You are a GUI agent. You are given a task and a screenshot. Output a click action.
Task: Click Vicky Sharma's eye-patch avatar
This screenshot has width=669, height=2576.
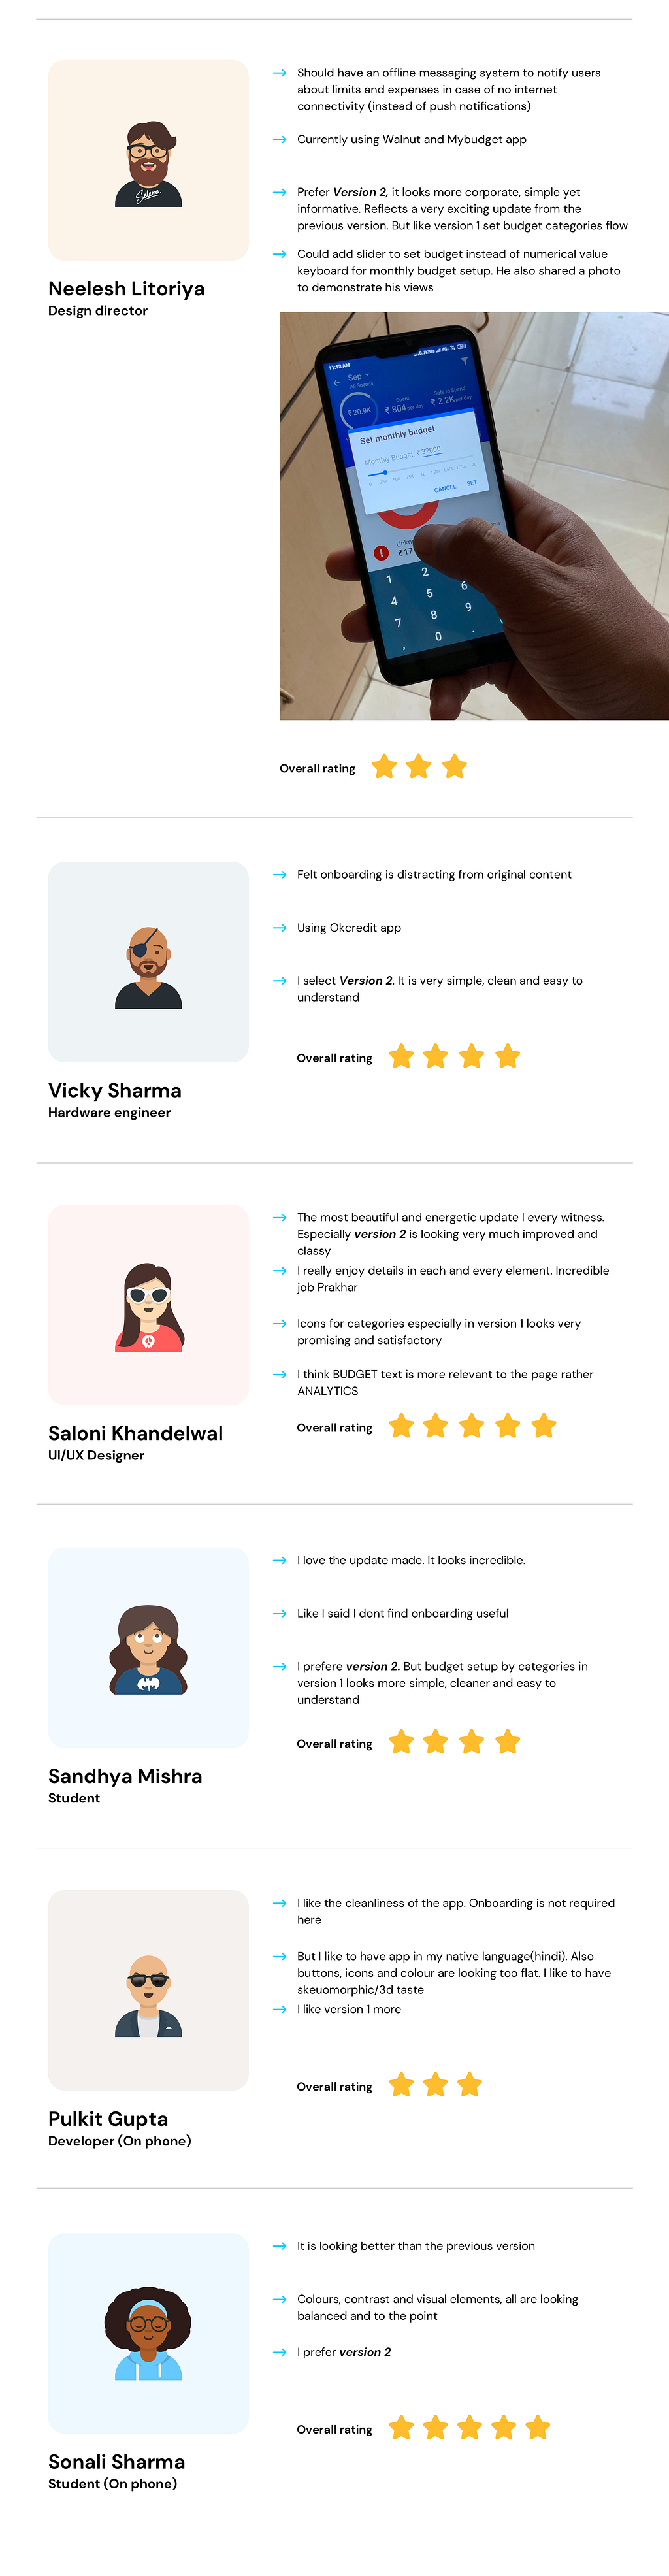pos(148,966)
